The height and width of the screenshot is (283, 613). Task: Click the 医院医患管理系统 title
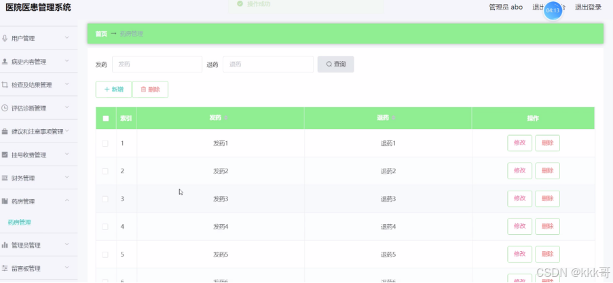(x=38, y=7)
